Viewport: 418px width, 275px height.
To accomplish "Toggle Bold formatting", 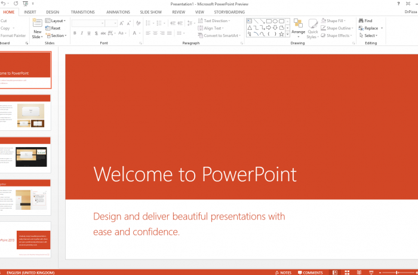I will point(75,33).
